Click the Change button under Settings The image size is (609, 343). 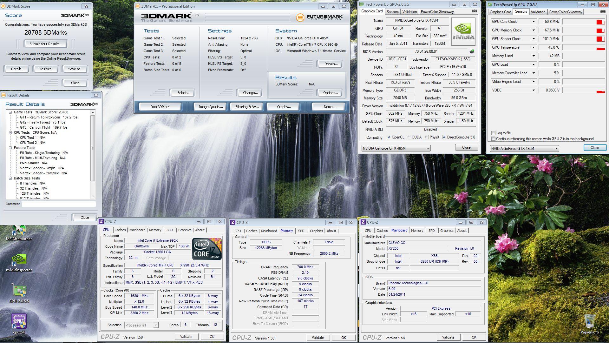[x=250, y=93]
